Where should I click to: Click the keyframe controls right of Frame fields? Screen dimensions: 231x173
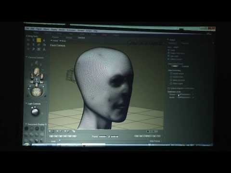[147, 136]
